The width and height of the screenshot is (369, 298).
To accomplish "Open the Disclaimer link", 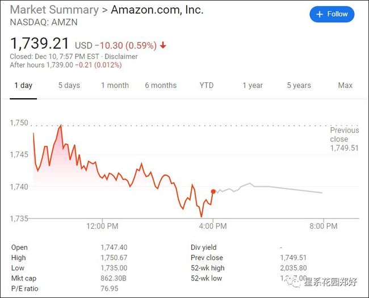I will point(121,57).
